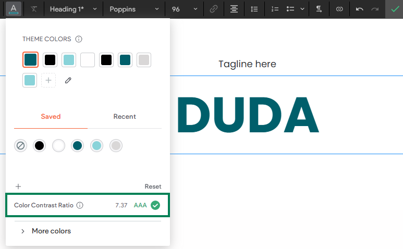
Task: Select the light teal saved color circle
Action: pyautogui.click(x=96, y=145)
